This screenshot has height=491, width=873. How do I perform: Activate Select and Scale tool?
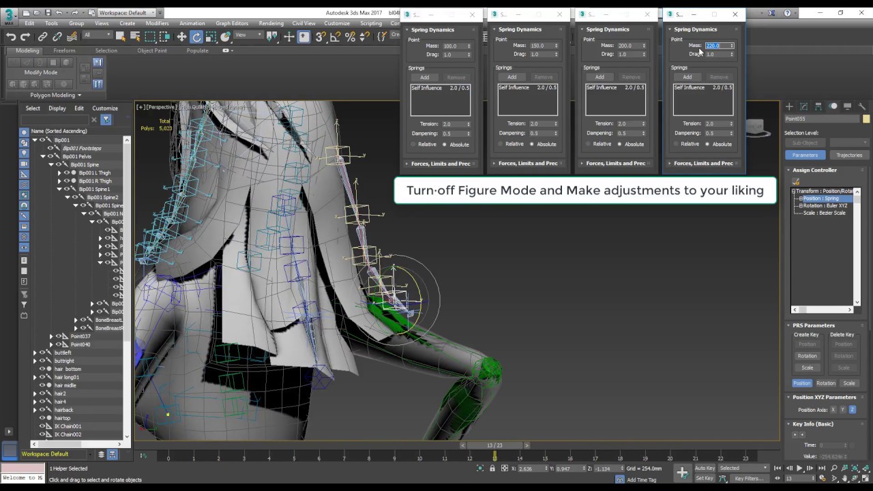211,37
